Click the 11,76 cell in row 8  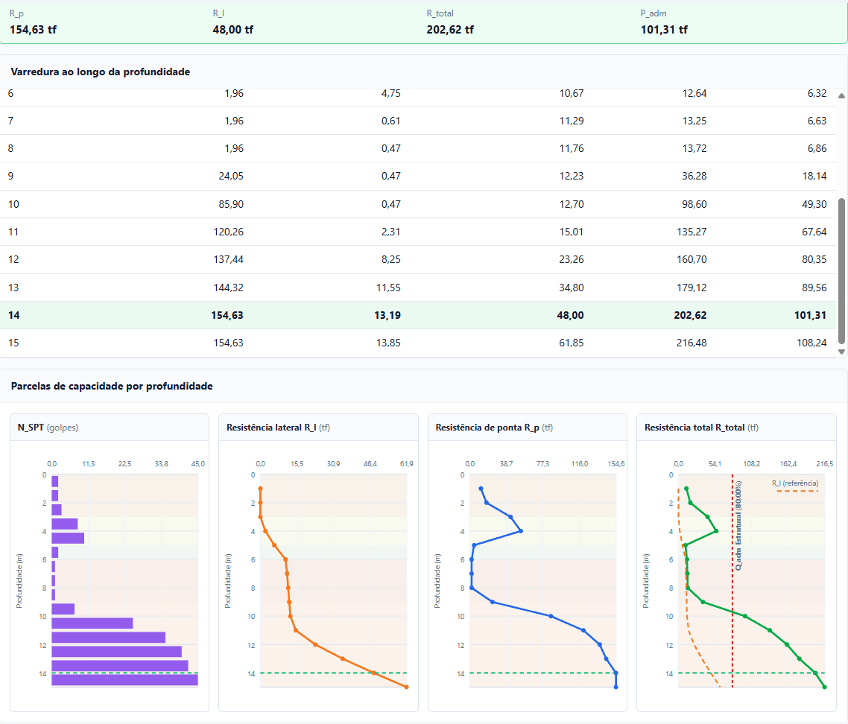[x=572, y=149]
